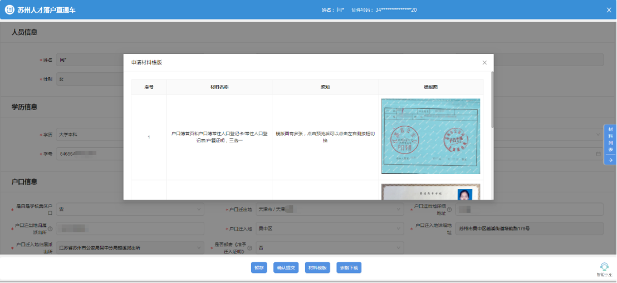Preview the diploma template image in row two
This screenshot has width=617, height=283.
[x=430, y=192]
